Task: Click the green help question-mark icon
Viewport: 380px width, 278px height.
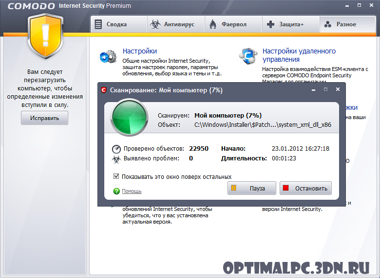Action: coord(116,191)
